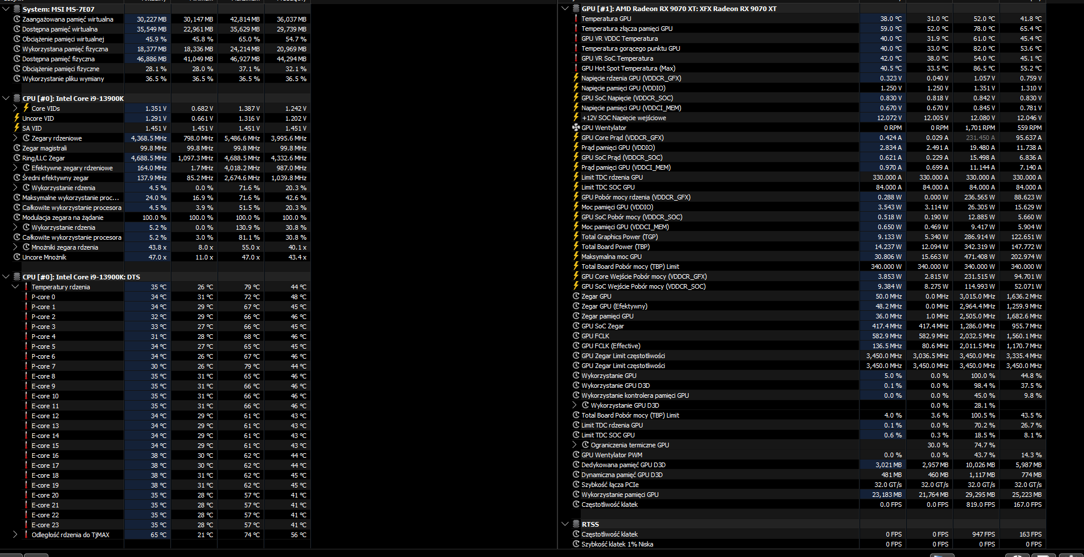The height and width of the screenshot is (557, 1084).
Task: Click the lightning icon next to Uncore VID
Action: click(17, 118)
